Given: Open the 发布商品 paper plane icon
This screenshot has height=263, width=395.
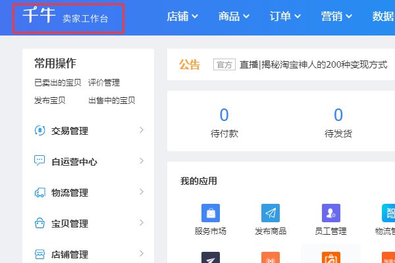Looking at the screenshot, I should click(x=271, y=213).
